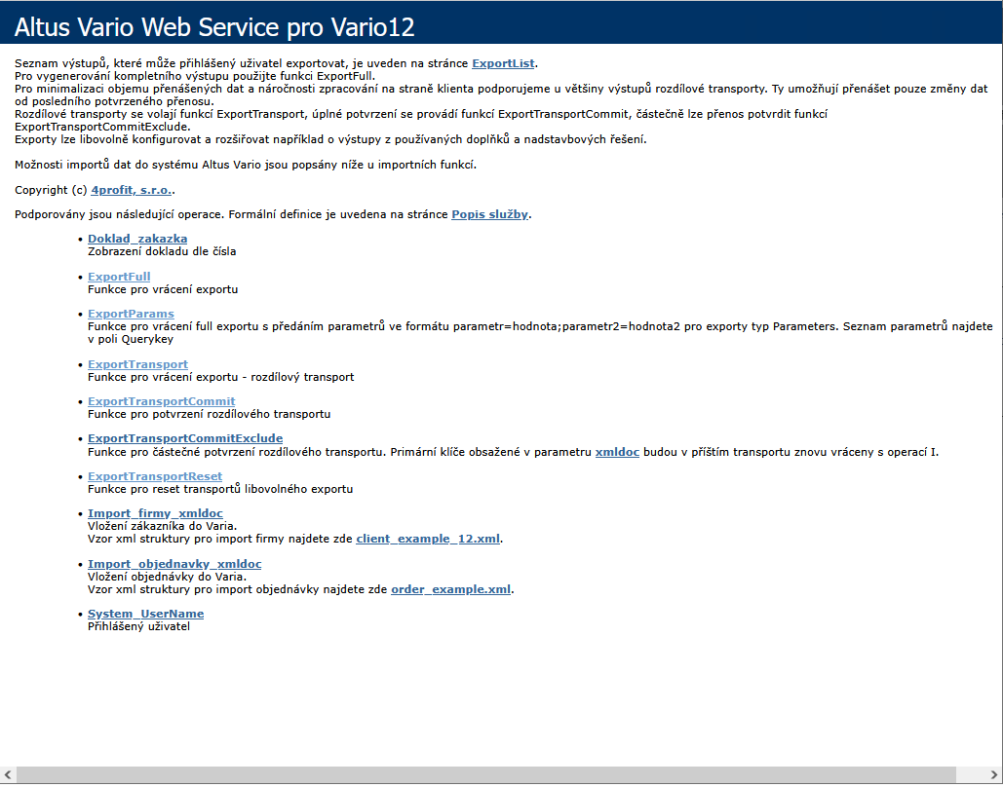The image size is (1003, 787).
Task: Open the ExportTransportCommit link
Action: 161,400
